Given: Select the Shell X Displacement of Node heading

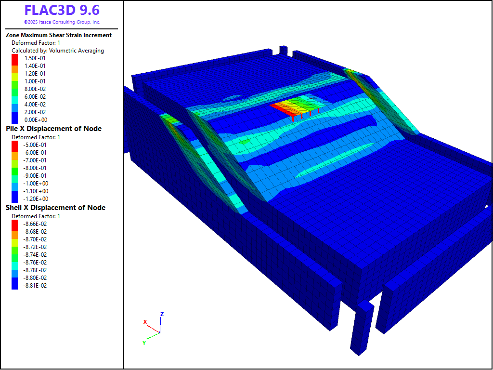Looking at the screenshot, I should click(55, 208).
